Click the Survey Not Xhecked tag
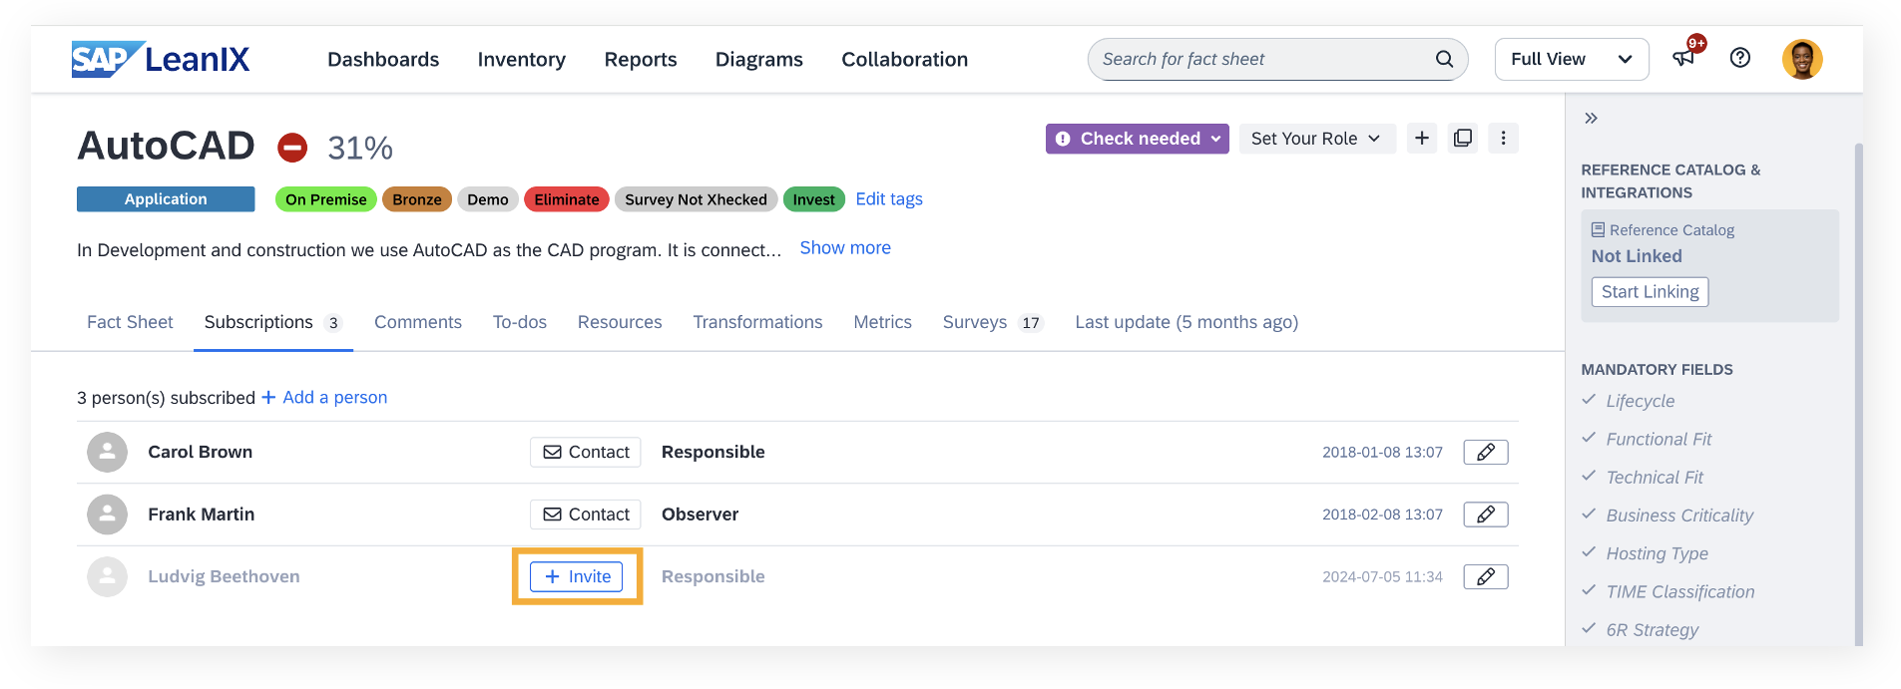Viewport: 1901px width, 689px height. click(697, 199)
